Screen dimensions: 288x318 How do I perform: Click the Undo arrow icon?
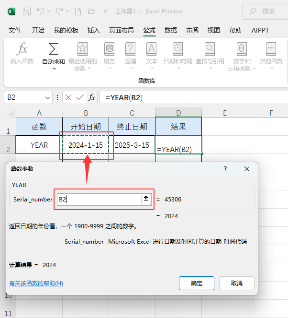[41, 12]
